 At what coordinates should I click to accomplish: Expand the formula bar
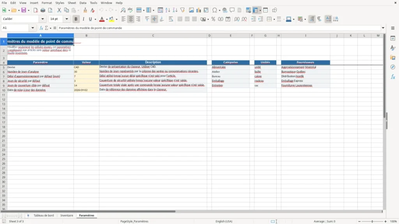383,28
